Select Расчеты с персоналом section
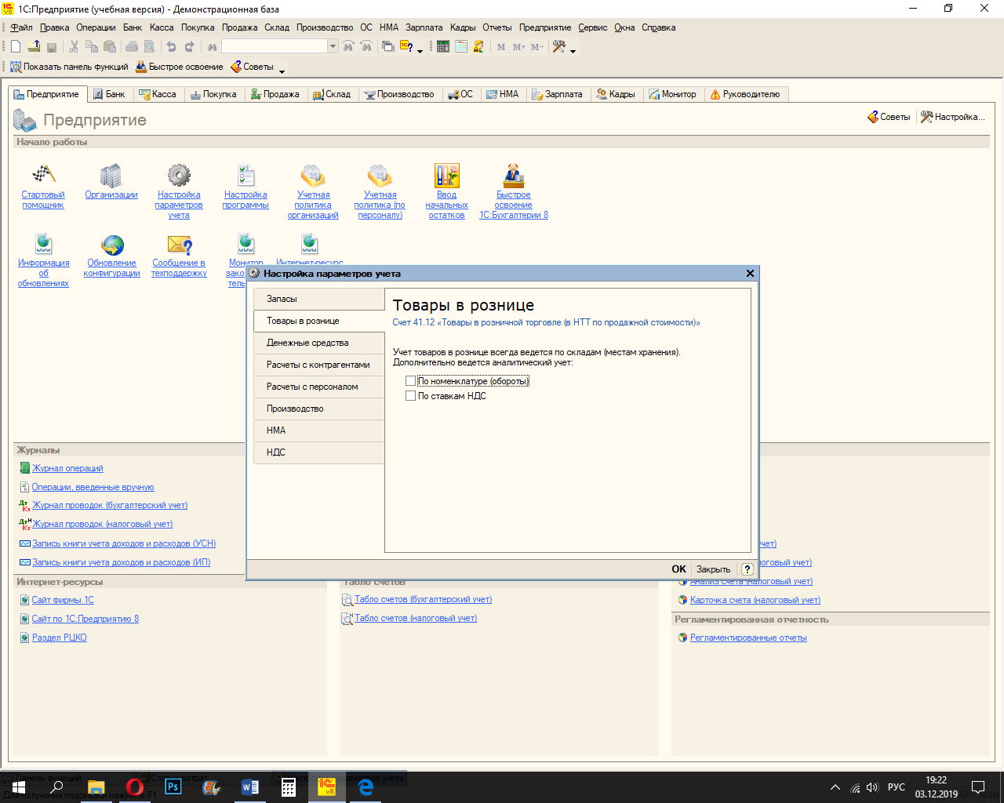This screenshot has height=803, width=1004. click(319, 387)
